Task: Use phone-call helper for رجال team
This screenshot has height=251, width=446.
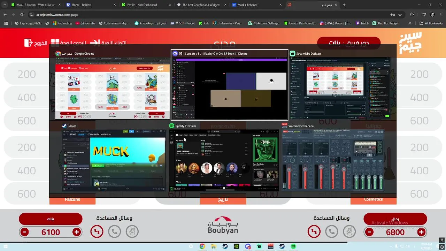Action: pyautogui.click(x=332, y=231)
